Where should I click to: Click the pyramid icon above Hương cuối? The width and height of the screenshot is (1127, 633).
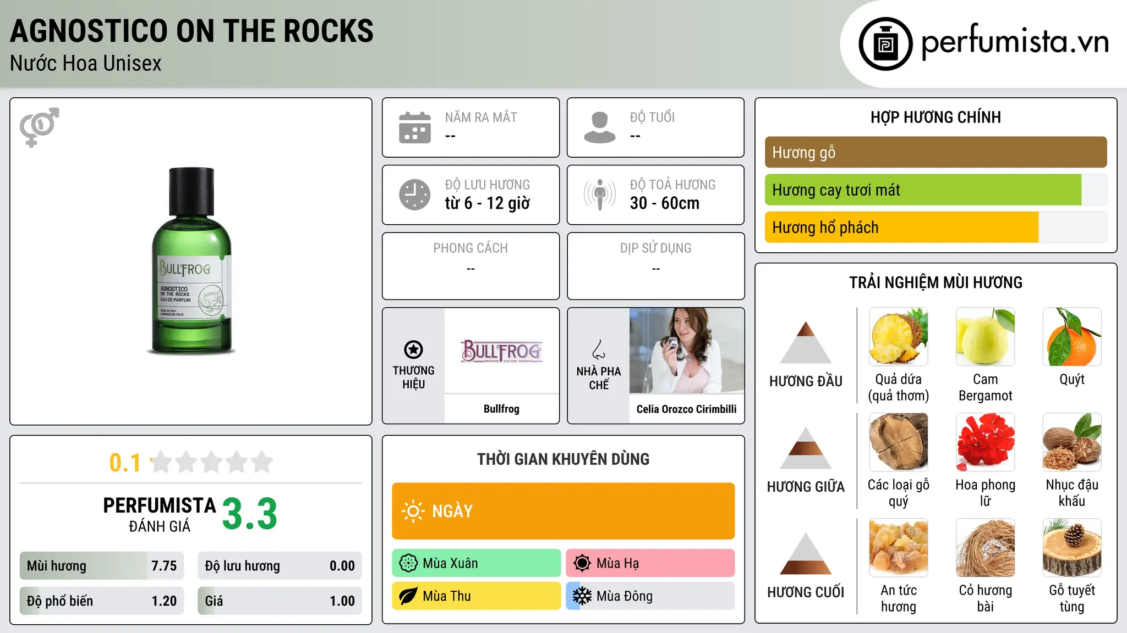(x=806, y=553)
